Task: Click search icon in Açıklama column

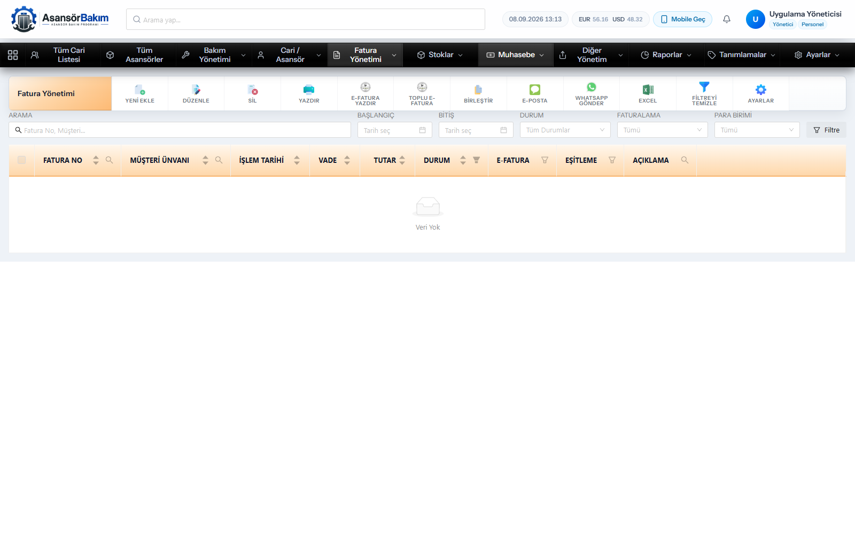Action: 685,160
